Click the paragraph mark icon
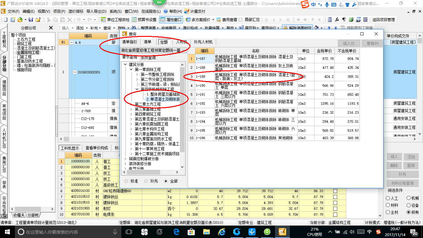This screenshot has width=423, height=238. [344, 20]
